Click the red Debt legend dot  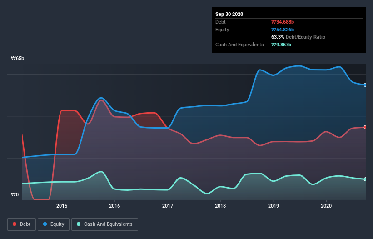(x=15, y=224)
